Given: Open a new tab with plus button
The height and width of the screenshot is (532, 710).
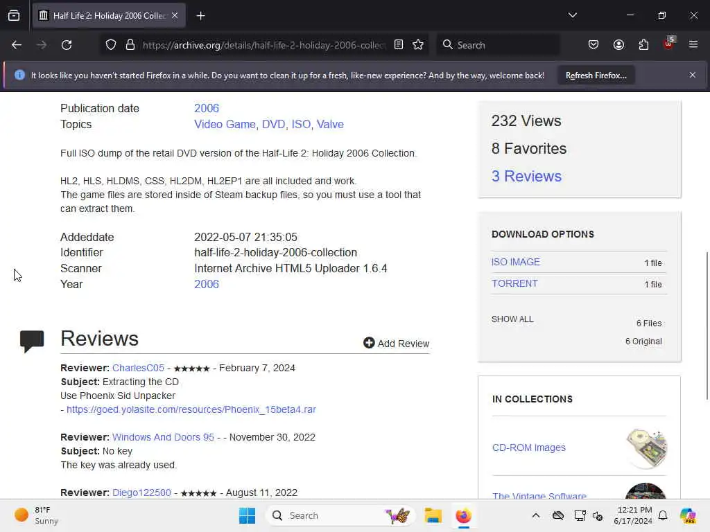Looking at the screenshot, I should (x=200, y=16).
